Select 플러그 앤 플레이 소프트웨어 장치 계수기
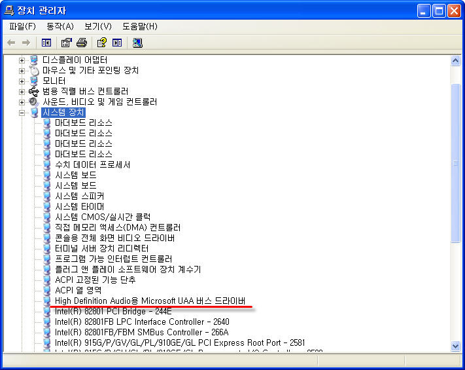The image size is (465, 370). tap(128, 269)
